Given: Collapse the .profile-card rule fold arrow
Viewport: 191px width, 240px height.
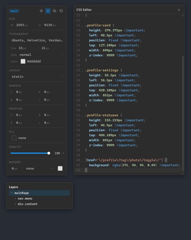Looking at the screenshot, I should click(x=82, y=26).
